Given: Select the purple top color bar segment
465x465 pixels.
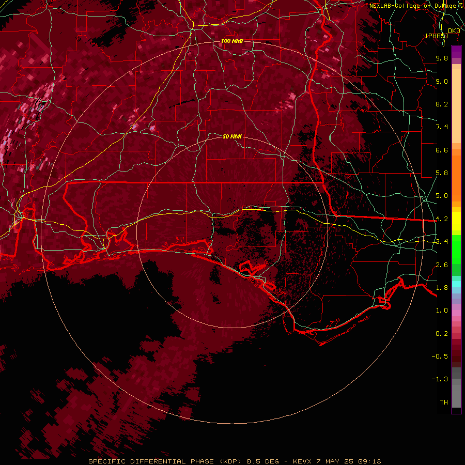Looking at the screenshot, I should click(x=456, y=52).
